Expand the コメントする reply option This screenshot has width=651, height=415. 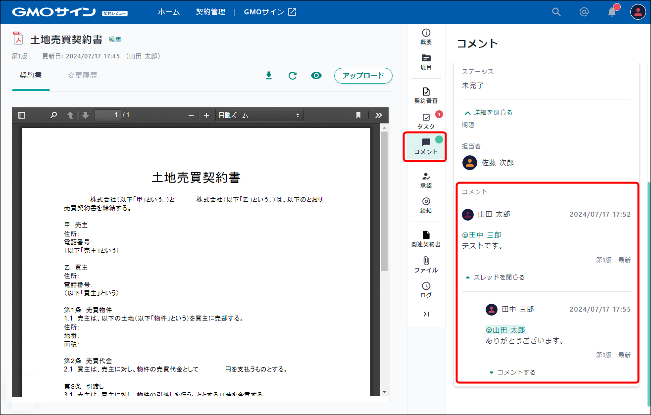pos(512,372)
